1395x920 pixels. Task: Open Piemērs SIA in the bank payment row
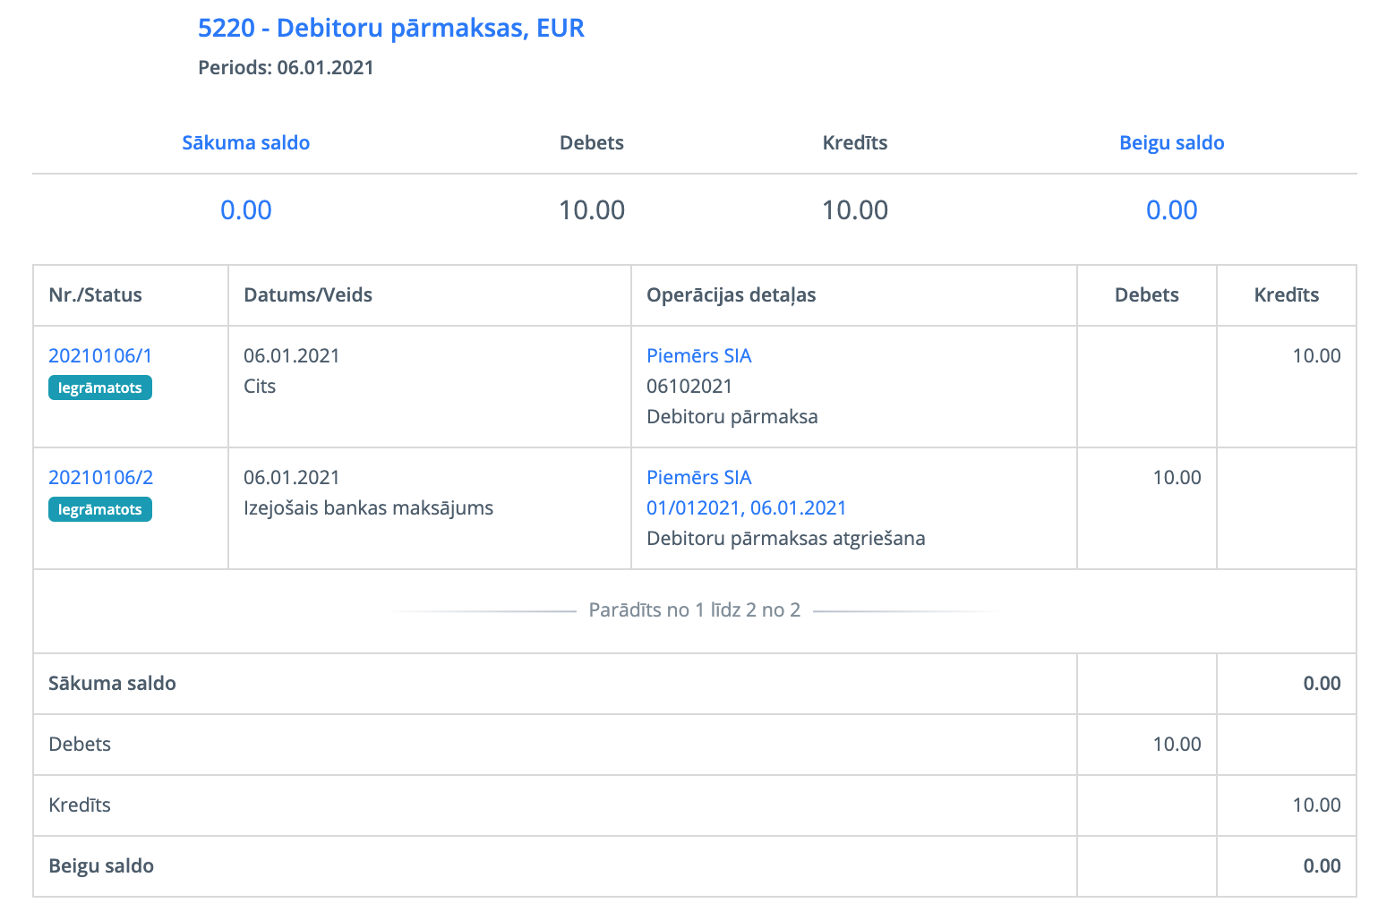(698, 478)
